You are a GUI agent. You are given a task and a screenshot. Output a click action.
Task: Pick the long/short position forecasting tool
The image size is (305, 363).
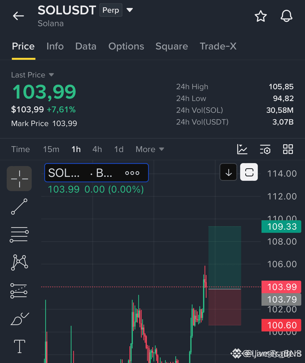coord(19,291)
